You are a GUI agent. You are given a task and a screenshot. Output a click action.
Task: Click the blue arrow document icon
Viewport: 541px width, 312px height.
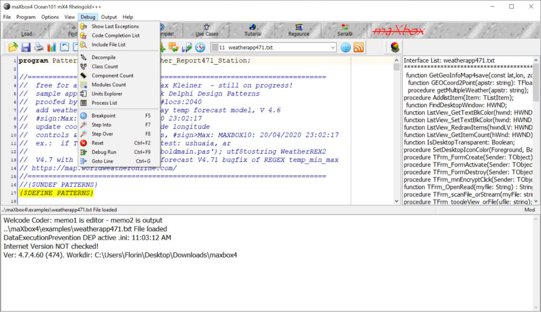coord(186,47)
